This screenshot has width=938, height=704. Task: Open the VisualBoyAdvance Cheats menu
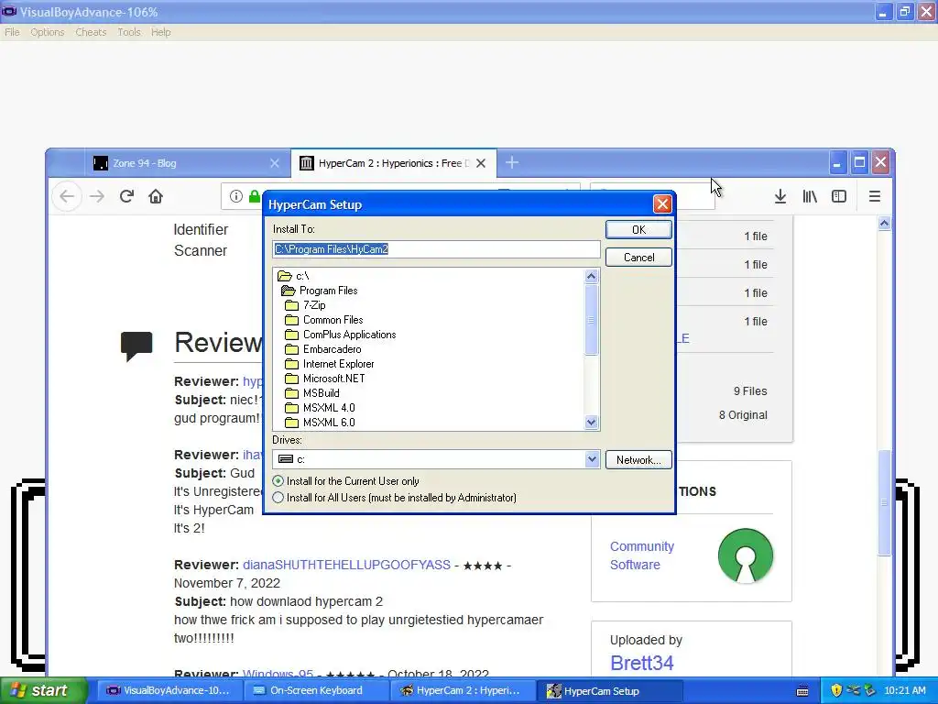[x=91, y=32]
